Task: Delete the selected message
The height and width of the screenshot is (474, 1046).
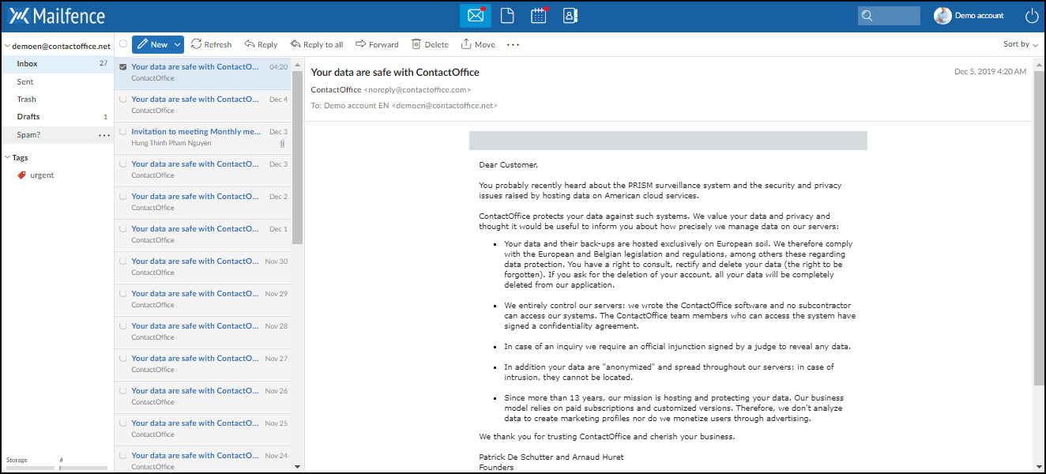Action: click(x=430, y=44)
